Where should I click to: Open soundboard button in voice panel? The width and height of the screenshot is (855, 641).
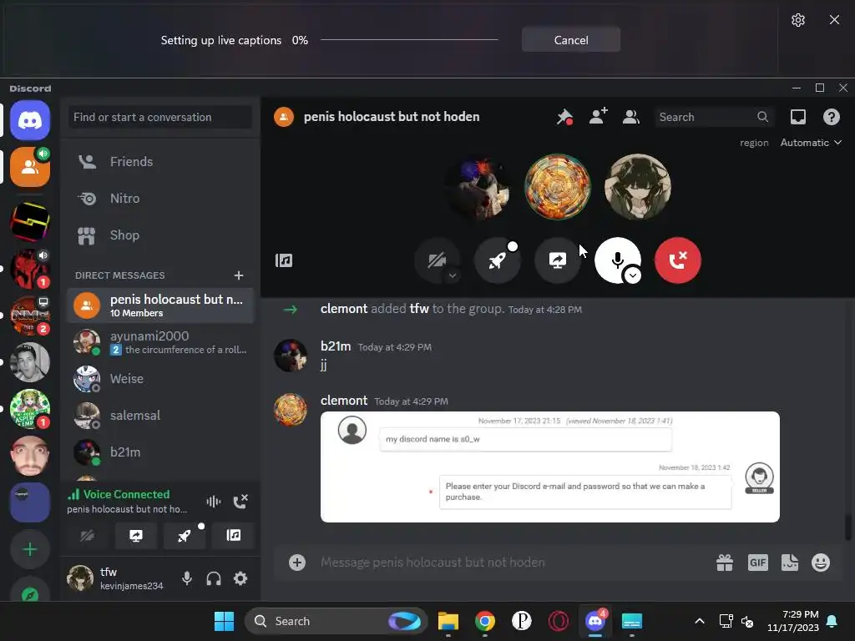click(x=234, y=536)
